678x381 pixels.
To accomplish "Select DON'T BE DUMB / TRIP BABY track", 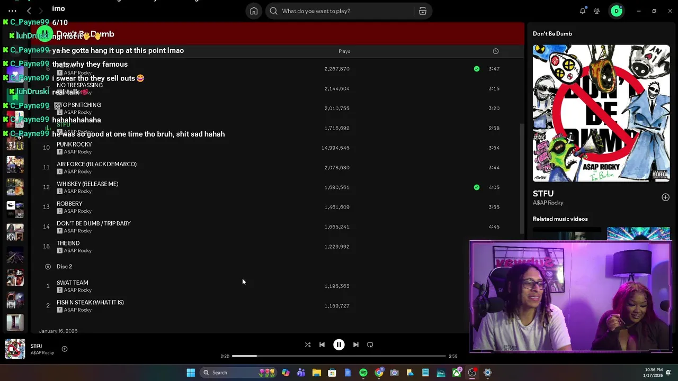I will pyautogui.click(x=94, y=223).
